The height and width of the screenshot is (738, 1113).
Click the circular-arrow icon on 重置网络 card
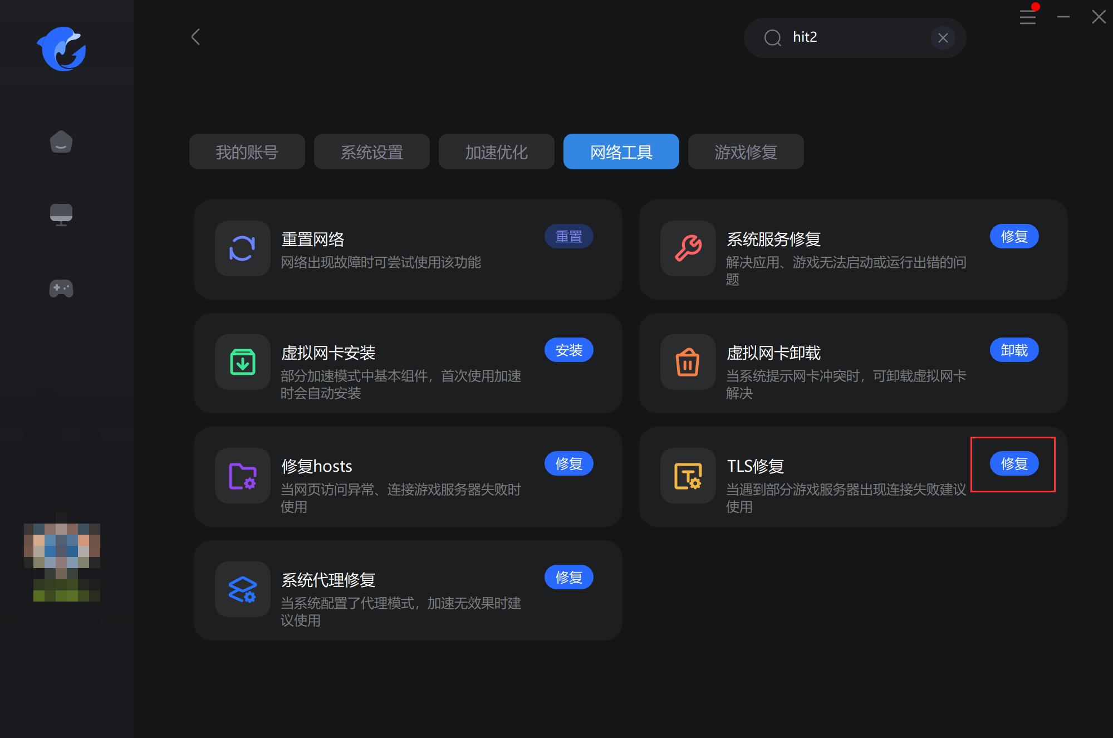click(242, 249)
